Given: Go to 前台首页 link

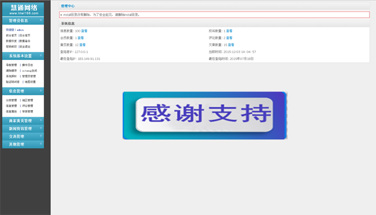Looking at the screenshot, I should [x=11, y=35].
